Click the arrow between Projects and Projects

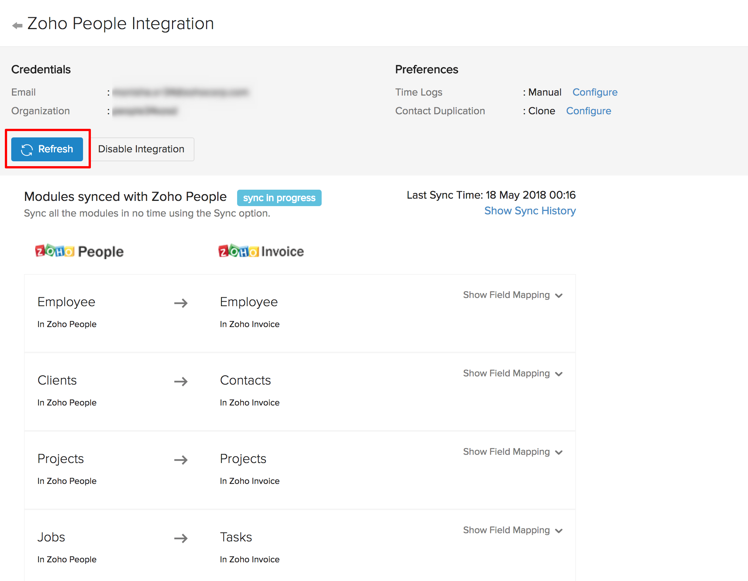[181, 460]
